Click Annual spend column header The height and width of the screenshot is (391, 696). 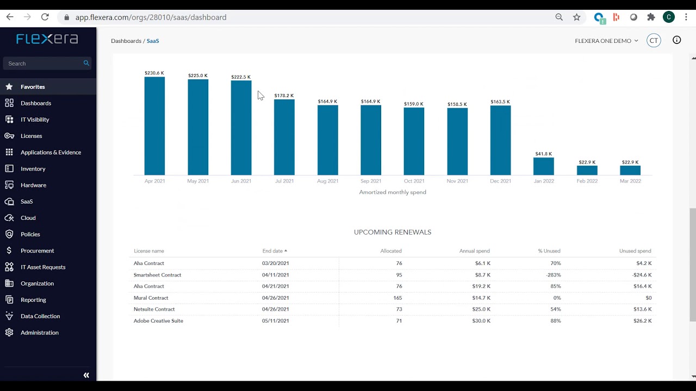click(475, 251)
